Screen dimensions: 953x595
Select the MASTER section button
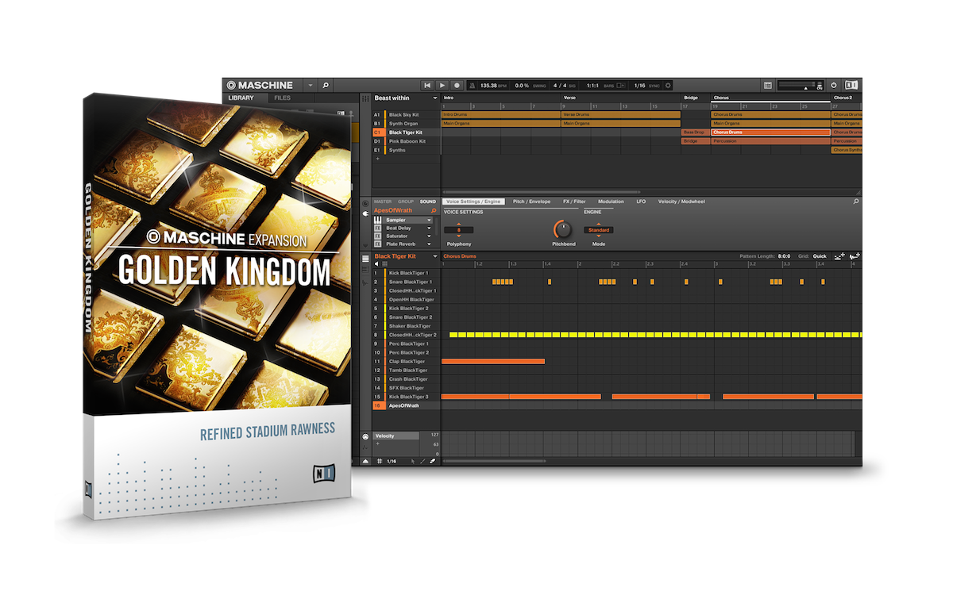point(383,202)
